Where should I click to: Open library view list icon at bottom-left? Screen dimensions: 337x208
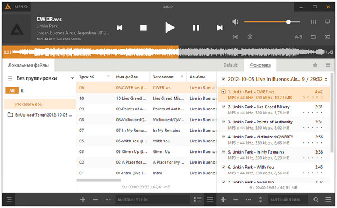click(8, 200)
